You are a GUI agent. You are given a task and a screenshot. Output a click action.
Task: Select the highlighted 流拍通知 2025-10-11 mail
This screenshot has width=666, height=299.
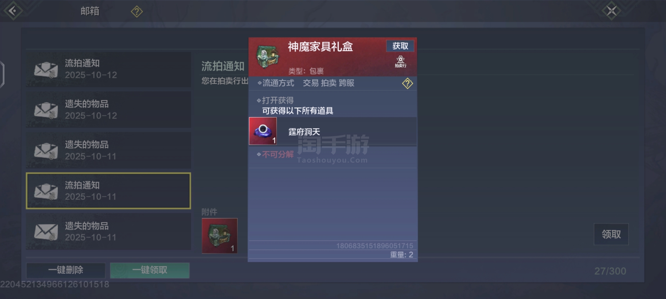(108, 191)
